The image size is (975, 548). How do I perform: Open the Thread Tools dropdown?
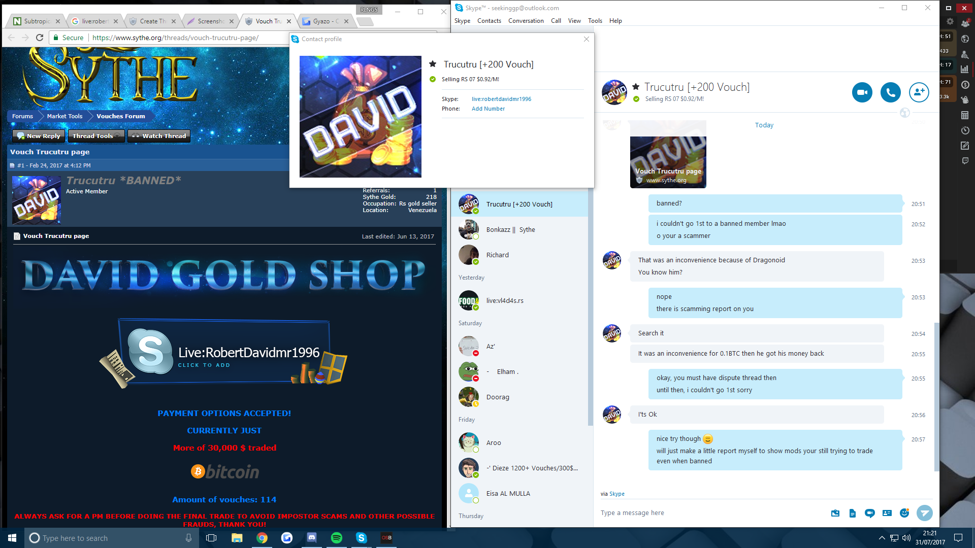[x=95, y=136]
